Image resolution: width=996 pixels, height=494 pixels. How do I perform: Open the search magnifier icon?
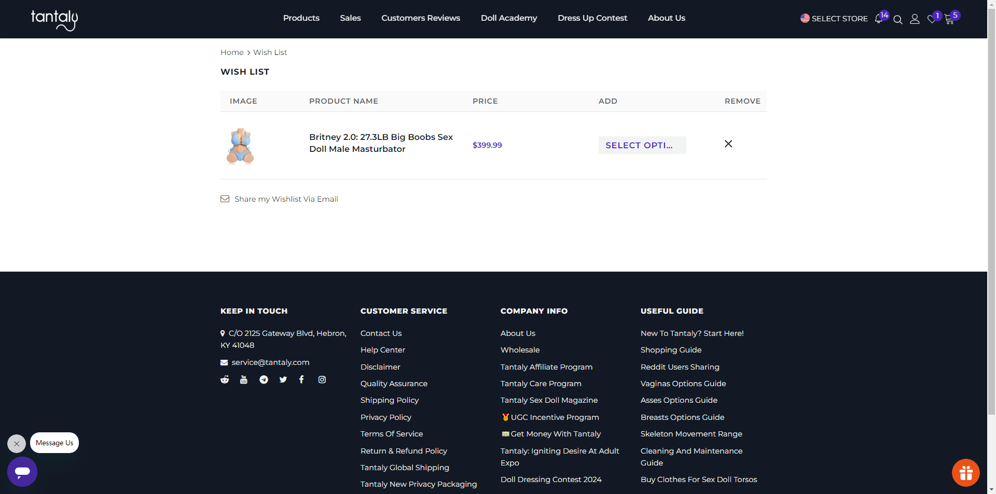pyautogui.click(x=898, y=20)
